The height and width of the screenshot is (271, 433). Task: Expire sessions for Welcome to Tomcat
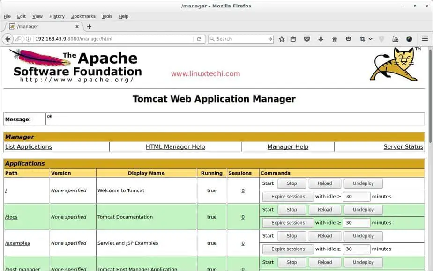pos(288,197)
